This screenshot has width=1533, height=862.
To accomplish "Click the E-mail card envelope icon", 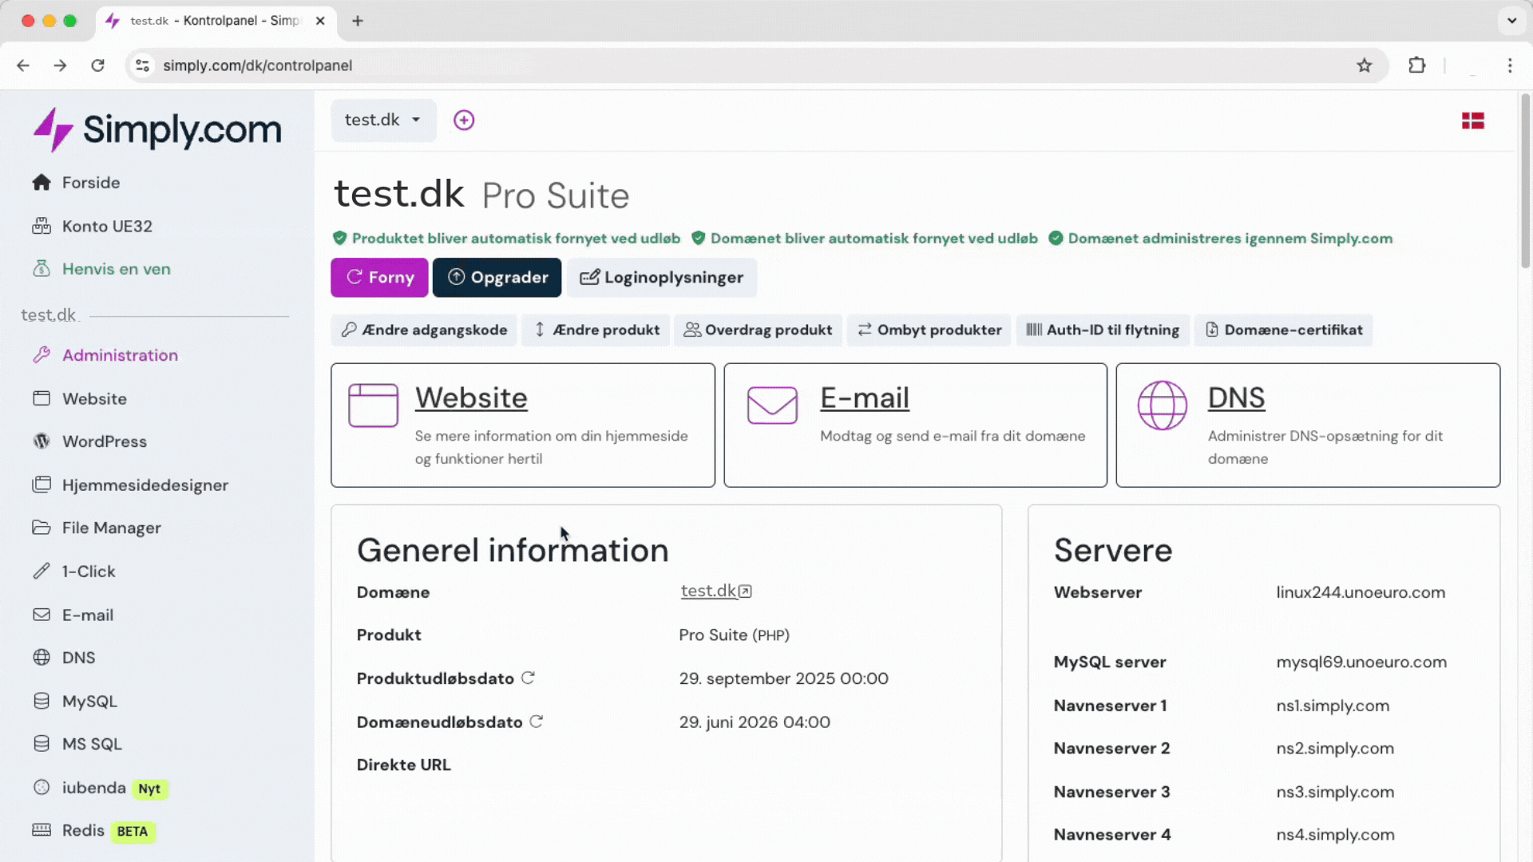I will [772, 405].
